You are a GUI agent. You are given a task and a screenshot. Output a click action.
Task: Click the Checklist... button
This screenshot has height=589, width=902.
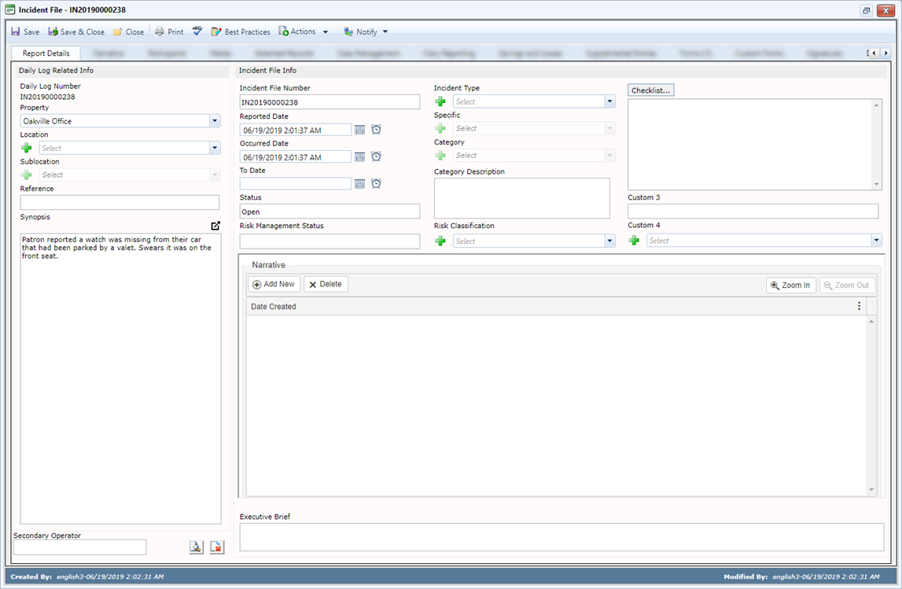click(650, 90)
